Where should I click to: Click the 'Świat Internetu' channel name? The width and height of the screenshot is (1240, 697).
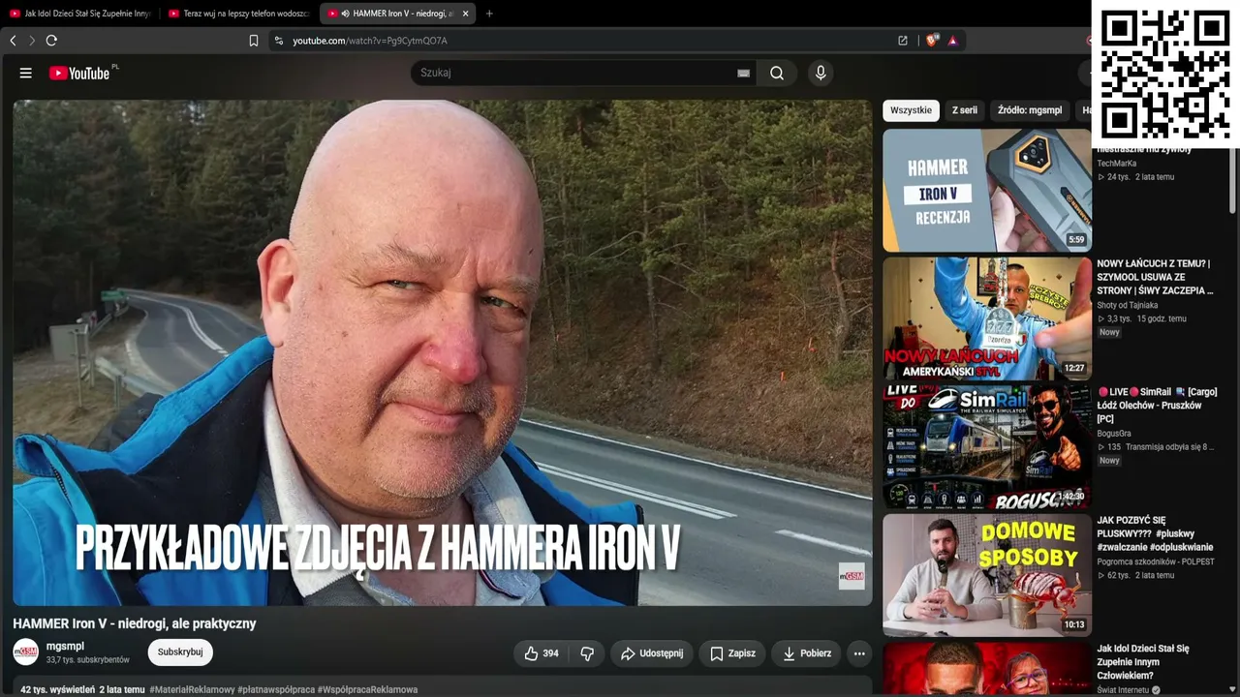1123,690
